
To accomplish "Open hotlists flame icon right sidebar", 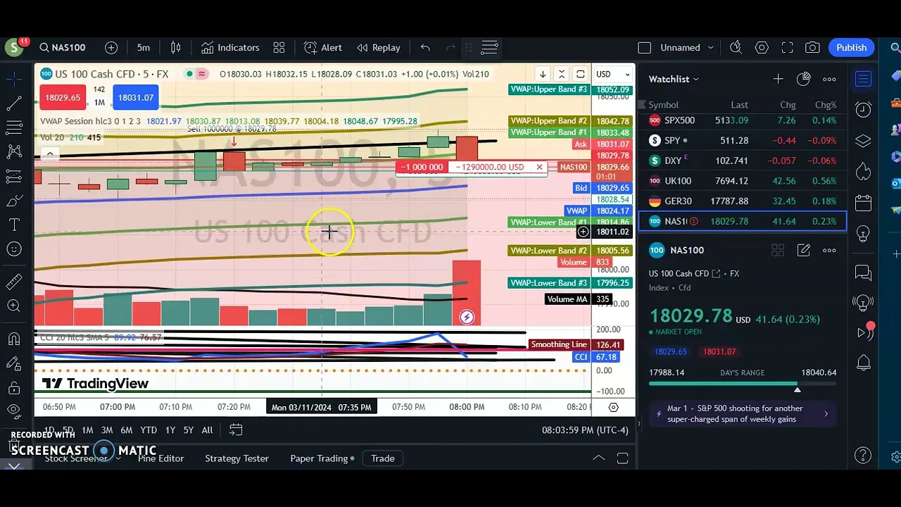I will (x=863, y=171).
